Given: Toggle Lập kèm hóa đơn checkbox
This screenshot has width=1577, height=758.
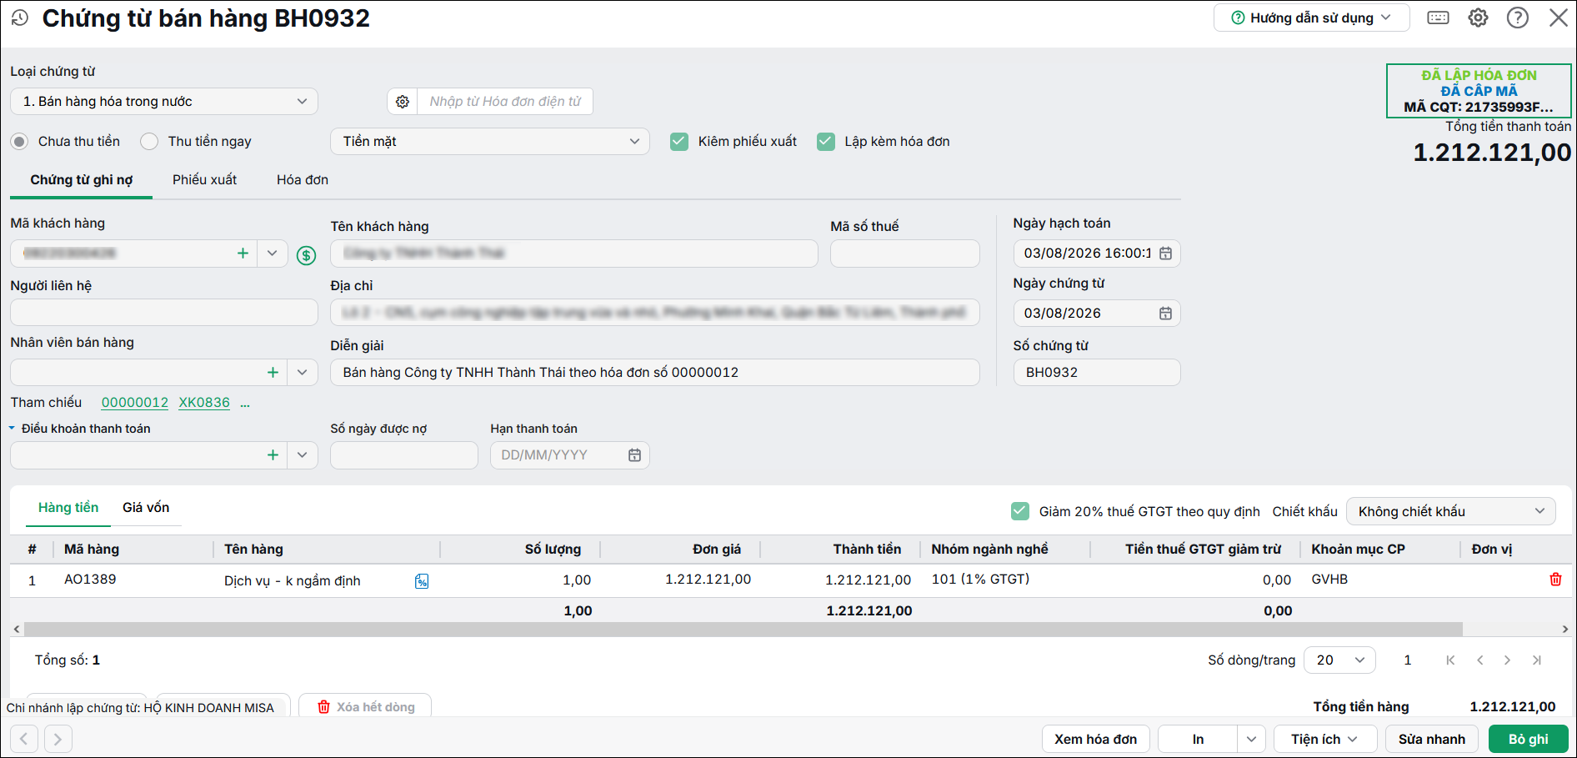Looking at the screenshot, I should point(826,142).
